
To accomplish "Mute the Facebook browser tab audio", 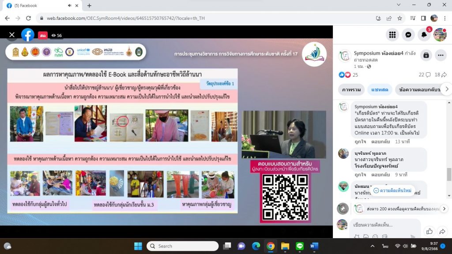I will pyautogui.click(x=69, y=5).
